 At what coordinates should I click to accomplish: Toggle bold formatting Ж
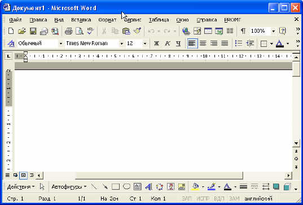156,43
